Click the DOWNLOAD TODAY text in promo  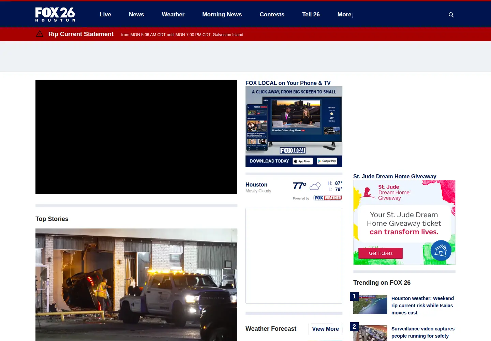[x=269, y=161]
